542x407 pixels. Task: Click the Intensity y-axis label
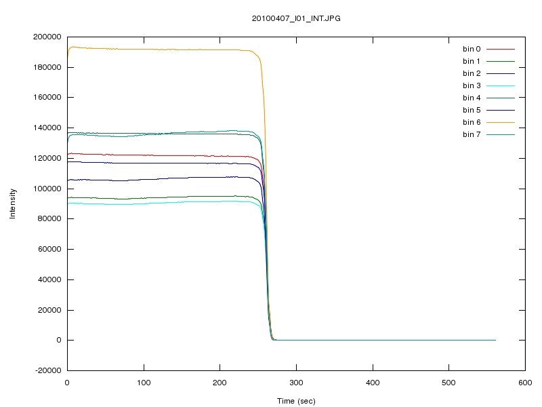click(x=13, y=203)
